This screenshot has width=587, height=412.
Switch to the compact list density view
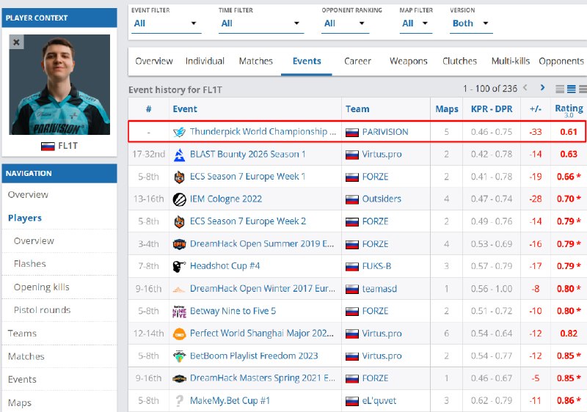tap(560, 89)
